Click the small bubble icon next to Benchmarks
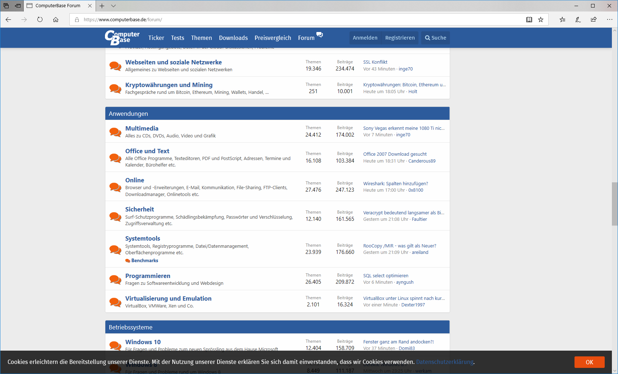 pos(128,261)
